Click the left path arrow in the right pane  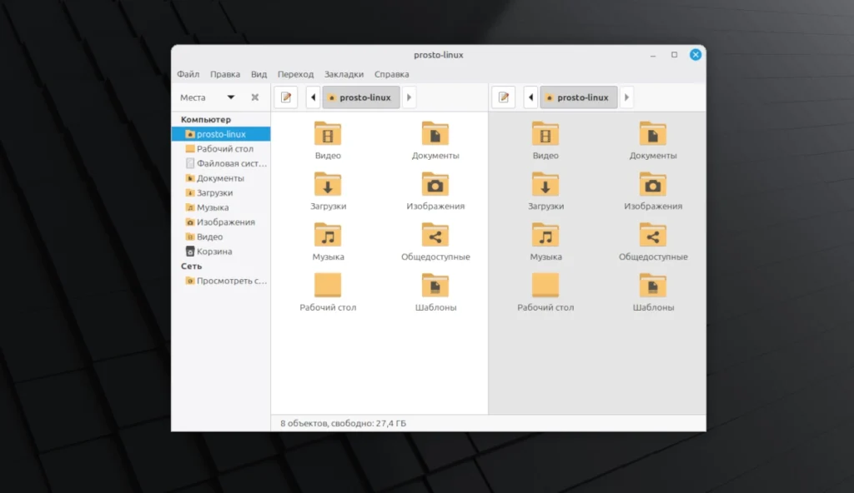pos(531,97)
